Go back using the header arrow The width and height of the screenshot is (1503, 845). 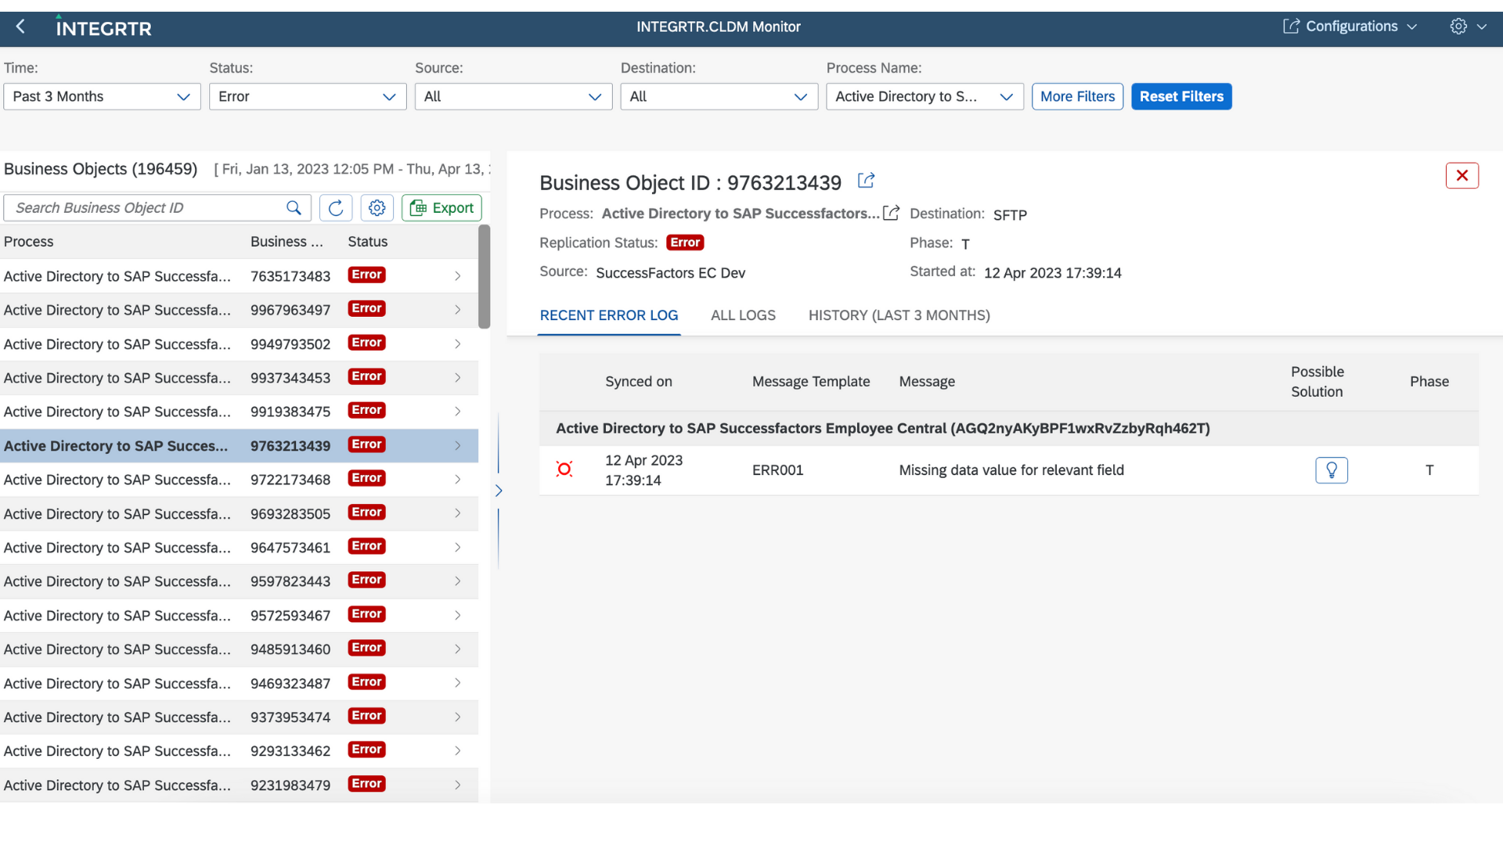[20, 27]
